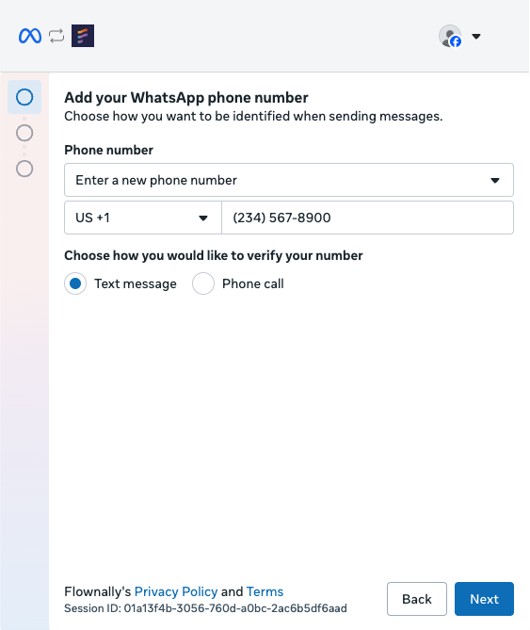Open the account dropdown arrow
This screenshot has height=630, width=530.
click(x=476, y=36)
